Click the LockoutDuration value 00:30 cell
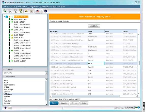This screenshot has width=146, height=112. [x=96, y=57]
